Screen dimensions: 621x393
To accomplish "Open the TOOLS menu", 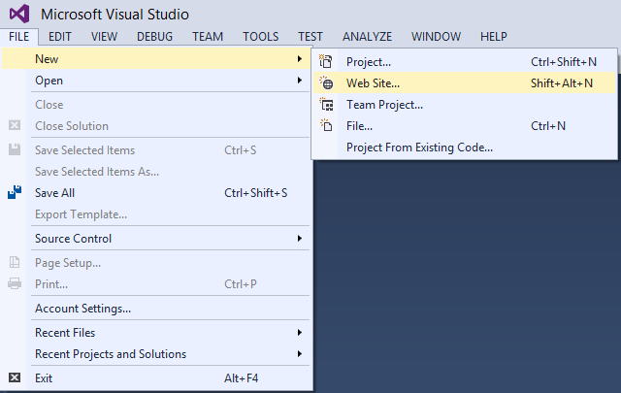I will coord(261,37).
